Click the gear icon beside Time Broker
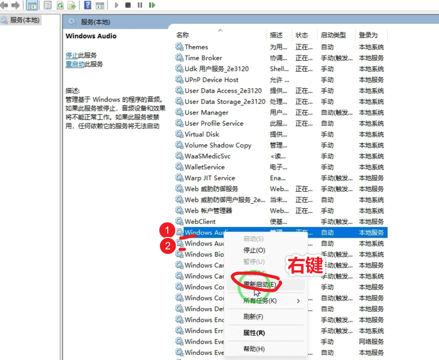 pos(179,57)
